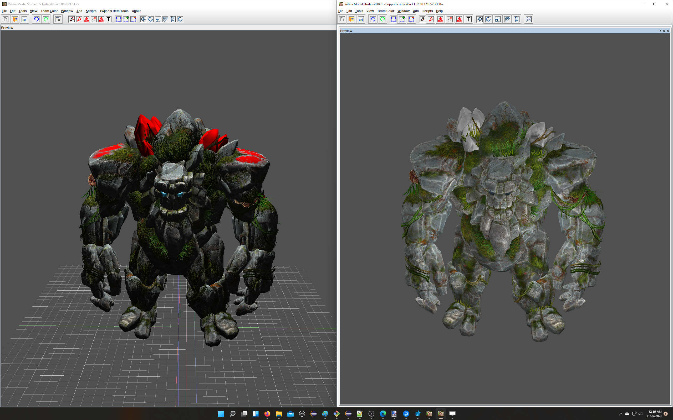Open Twilac's Beta Tools menu
Image resolution: width=673 pixels, height=420 pixels.
(x=114, y=11)
